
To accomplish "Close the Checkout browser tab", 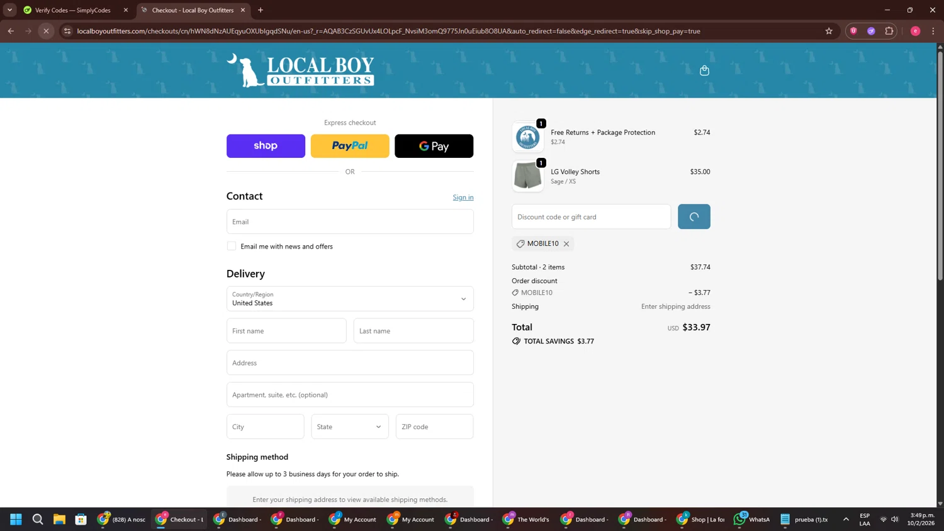I will pyautogui.click(x=243, y=10).
